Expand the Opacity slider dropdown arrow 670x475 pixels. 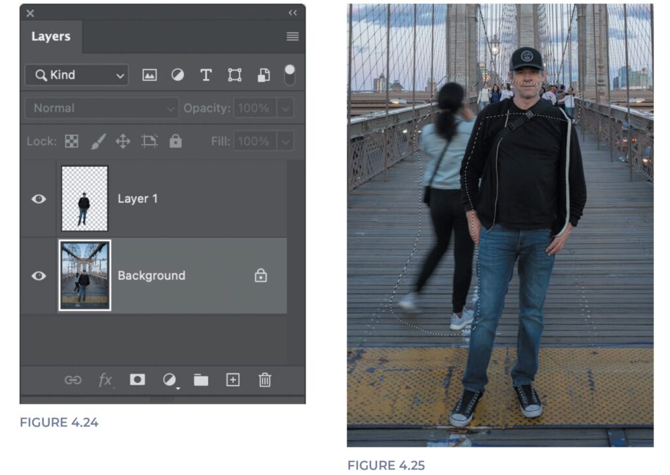pyautogui.click(x=285, y=108)
